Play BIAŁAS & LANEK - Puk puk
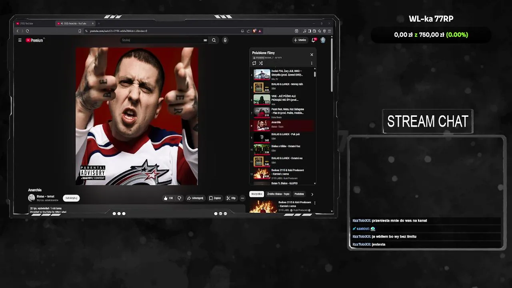The width and height of the screenshot is (512, 288). point(282,137)
